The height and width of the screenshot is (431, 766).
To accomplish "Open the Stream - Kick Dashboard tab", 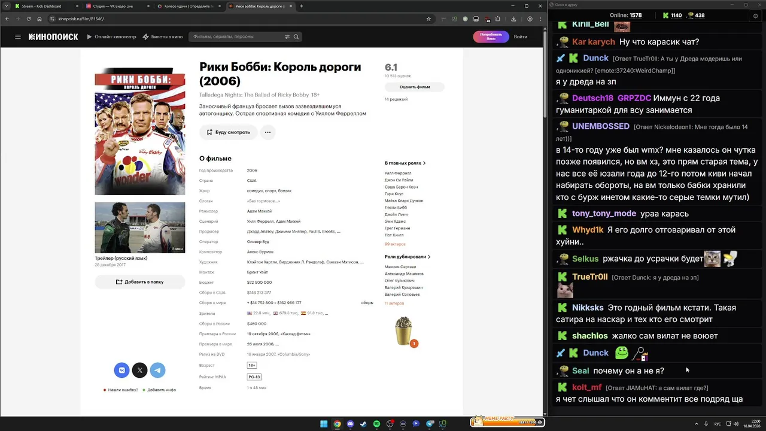I will (47, 6).
